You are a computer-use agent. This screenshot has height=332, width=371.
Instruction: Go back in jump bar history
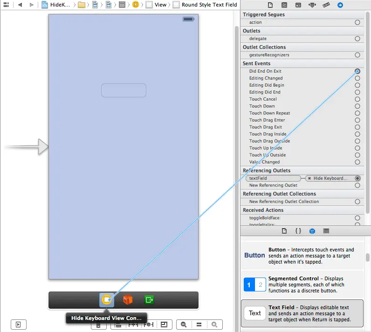(20, 5)
